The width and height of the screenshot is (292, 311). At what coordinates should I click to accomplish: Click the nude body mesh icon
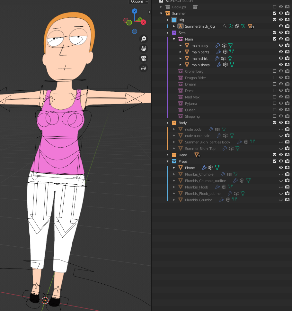click(x=181, y=129)
